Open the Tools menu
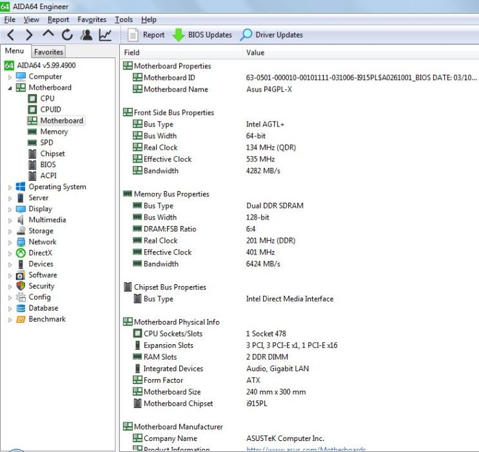 coord(124,19)
